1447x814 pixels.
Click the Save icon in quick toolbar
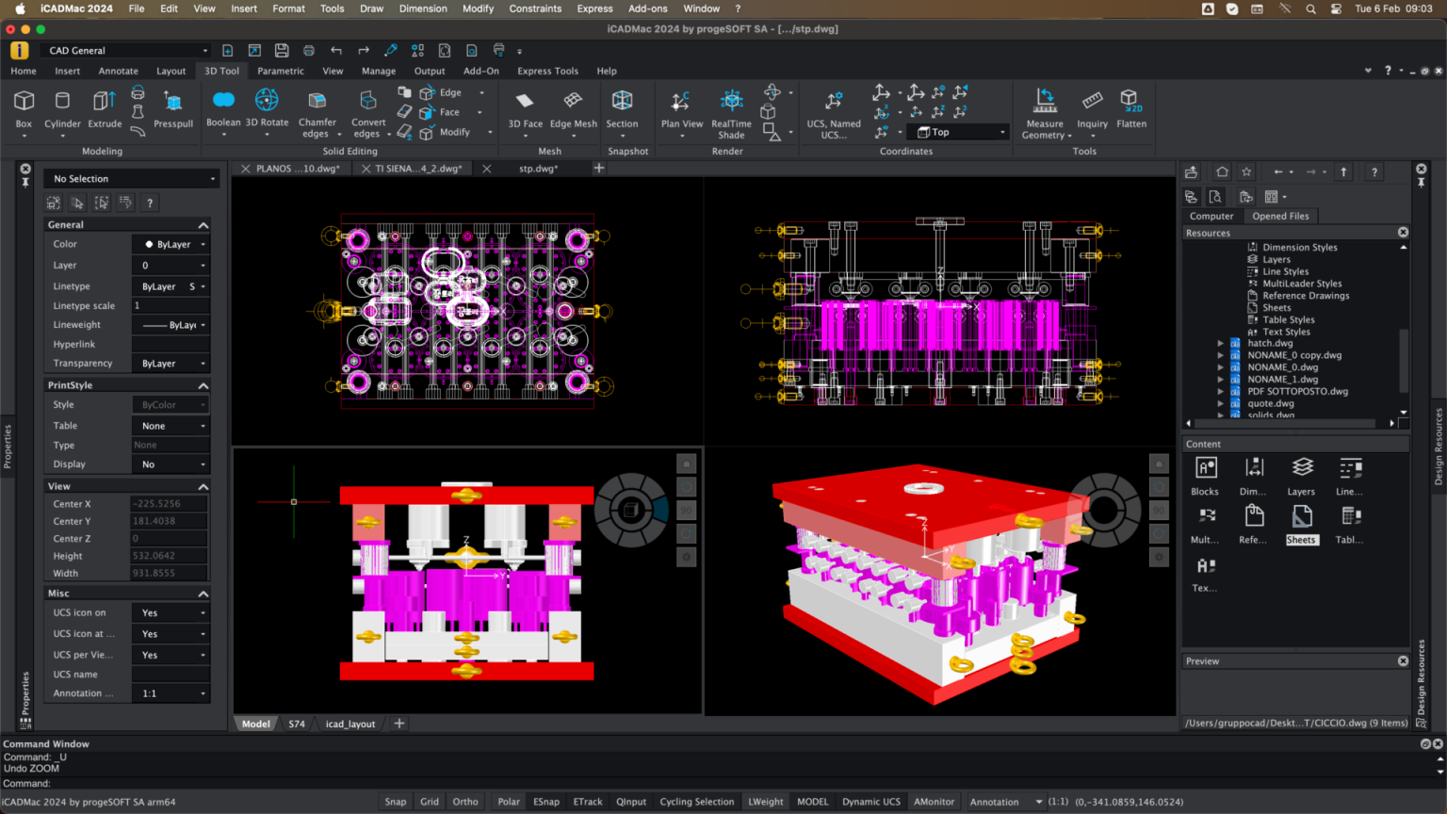pyautogui.click(x=282, y=50)
